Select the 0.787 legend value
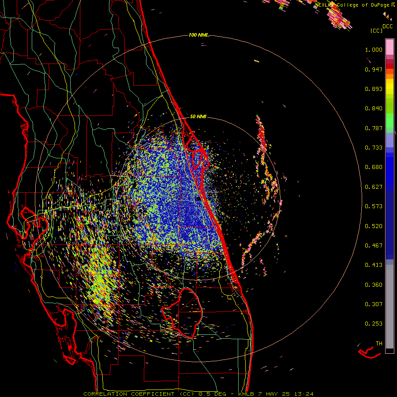The image size is (397, 397). [x=374, y=128]
